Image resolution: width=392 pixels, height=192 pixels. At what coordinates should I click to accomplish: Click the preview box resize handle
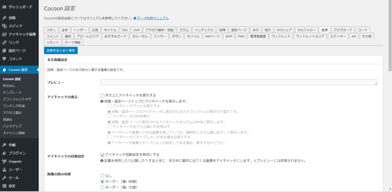(376, 84)
